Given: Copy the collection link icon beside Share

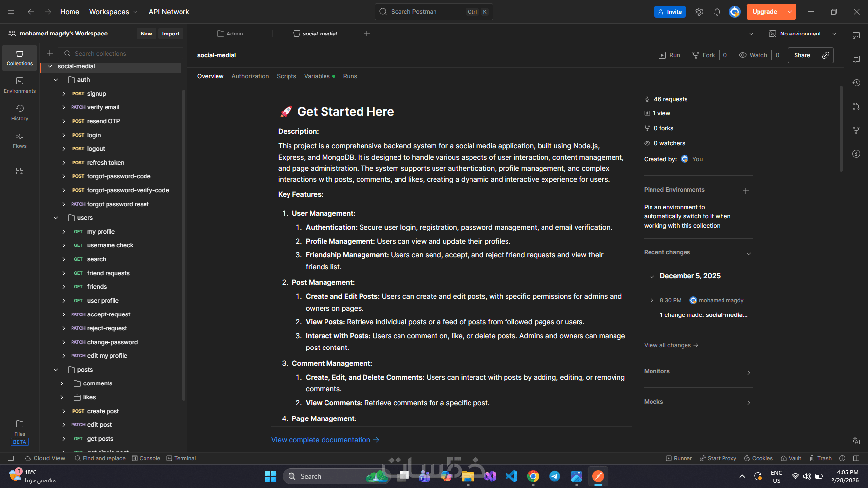Looking at the screenshot, I should (826, 55).
